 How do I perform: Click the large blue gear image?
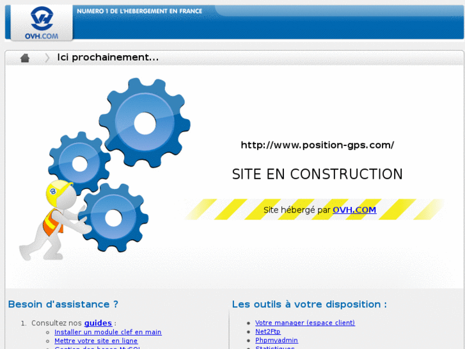(145, 123)
